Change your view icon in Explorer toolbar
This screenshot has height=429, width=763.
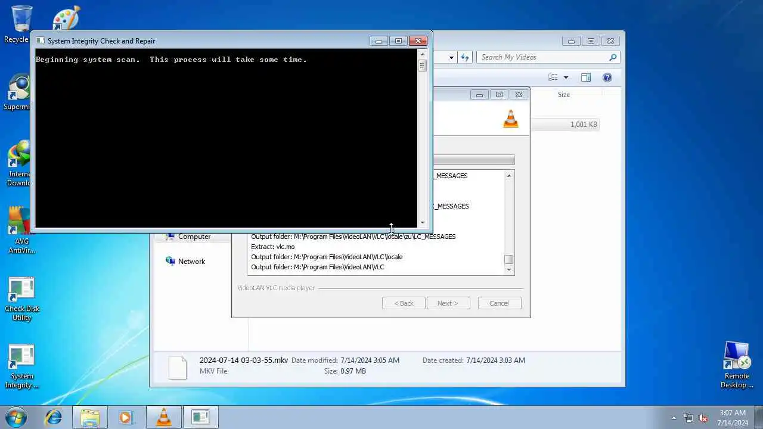pyautogui.click(x=553, y=77)
